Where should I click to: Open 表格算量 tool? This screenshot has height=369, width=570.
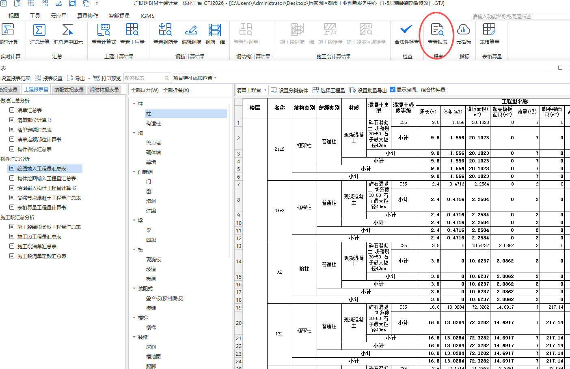tap(489, 34)
